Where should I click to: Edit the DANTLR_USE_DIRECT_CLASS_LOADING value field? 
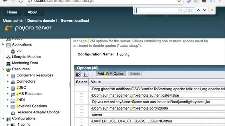coord(157,121)
